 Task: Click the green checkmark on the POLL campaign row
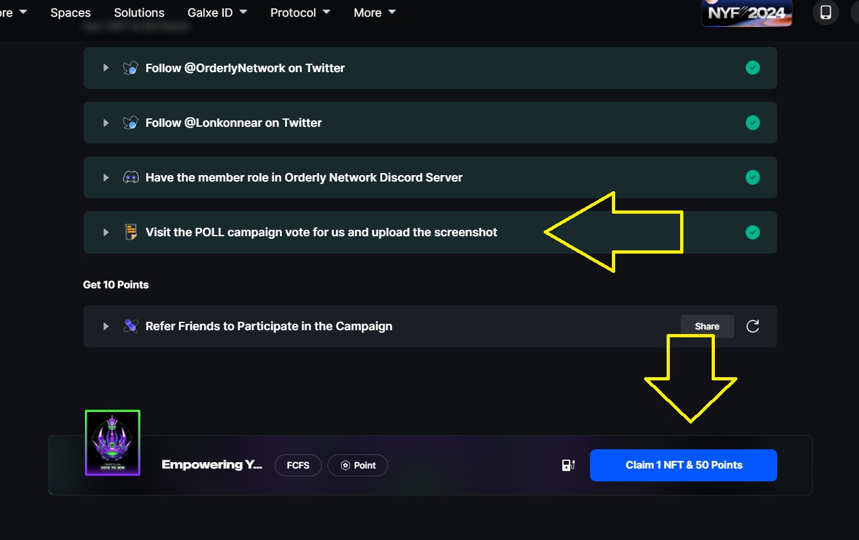(752, 232)
